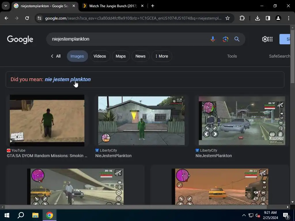Open the Windows Start menu
The width and height of the screenshot is (295, 221).
point(7,215)
